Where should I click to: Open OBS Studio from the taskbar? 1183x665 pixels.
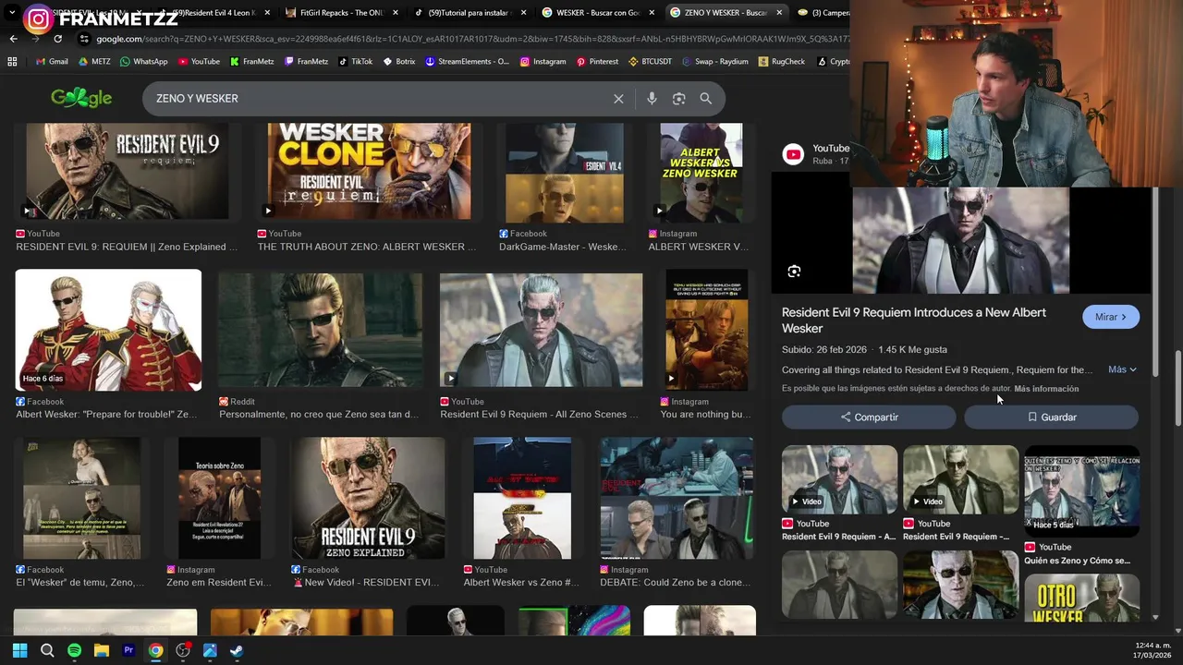[x=183, y=650]
